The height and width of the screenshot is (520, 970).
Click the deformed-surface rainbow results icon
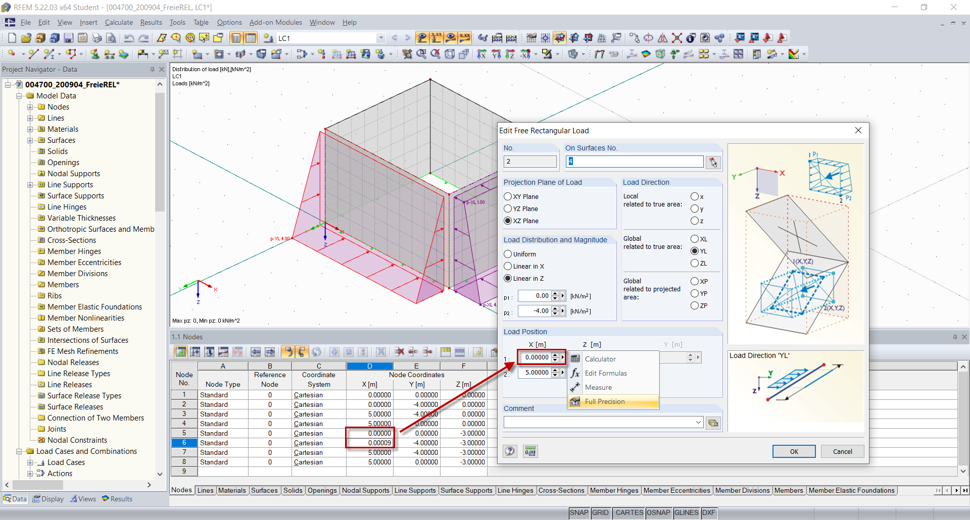646,54
